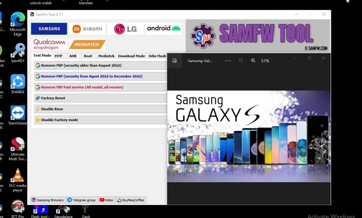Pick the Android brand logo
Screen dimensions: 362x218
click(163, 29)
